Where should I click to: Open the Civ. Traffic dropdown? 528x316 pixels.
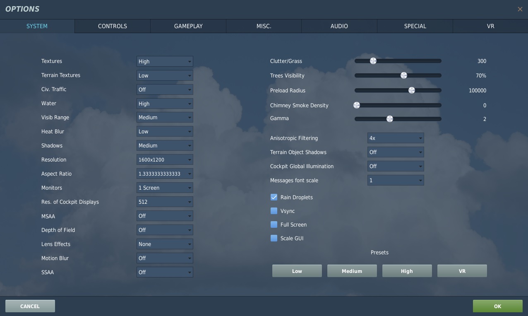coord(165,89)
